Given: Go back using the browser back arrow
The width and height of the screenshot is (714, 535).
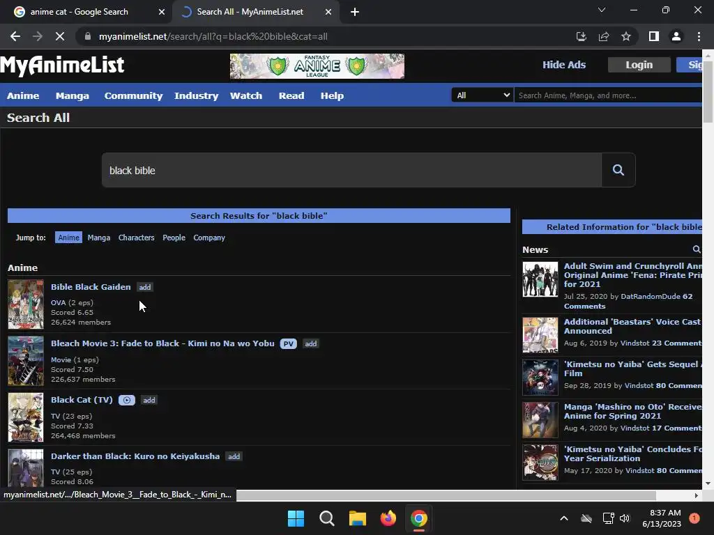Looking at the screenshot, I should 15,36.
